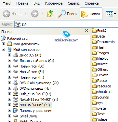
Task: Click the hidden Private folder icon
Action: [94, 75]
